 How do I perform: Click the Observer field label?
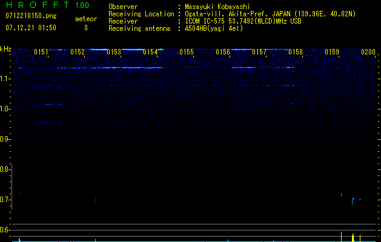123,7
